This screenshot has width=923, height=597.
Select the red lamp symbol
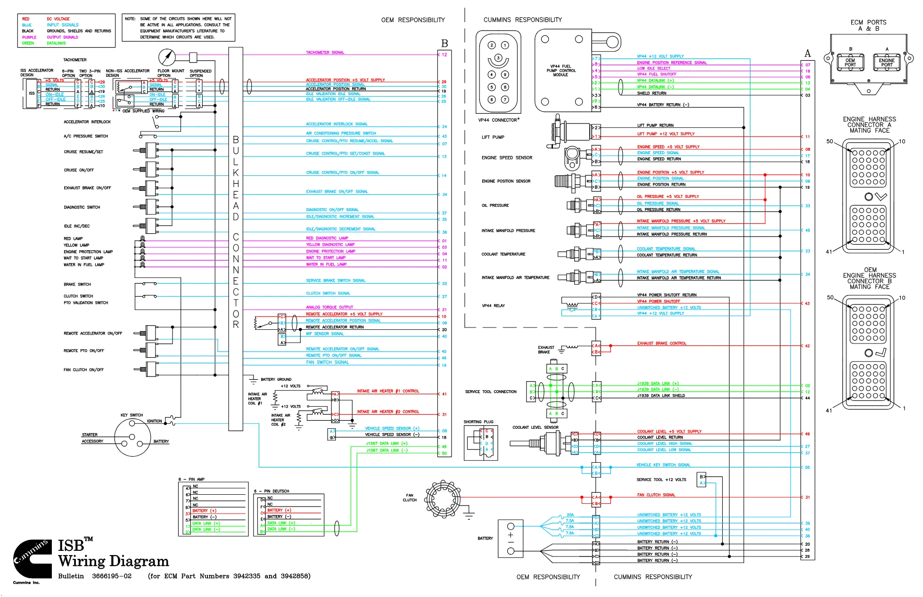pyautogui.click(x=143, y=238)
